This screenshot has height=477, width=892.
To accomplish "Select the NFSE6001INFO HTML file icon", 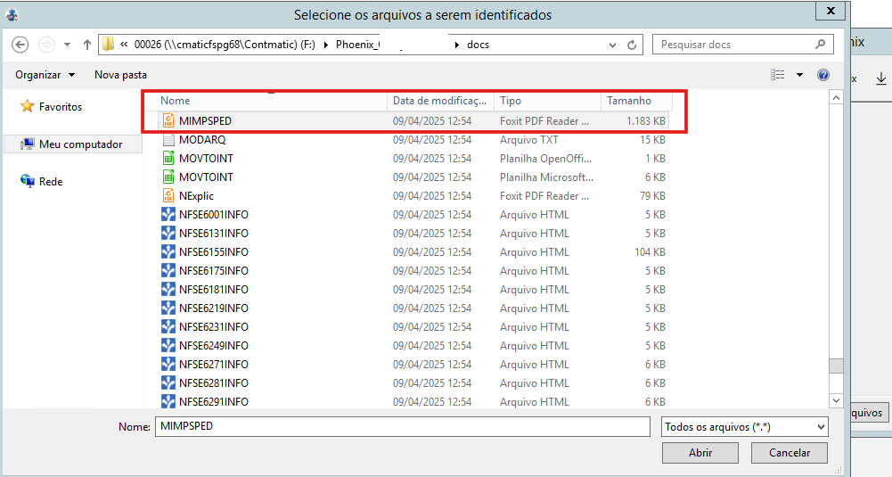I will point(168,215).
